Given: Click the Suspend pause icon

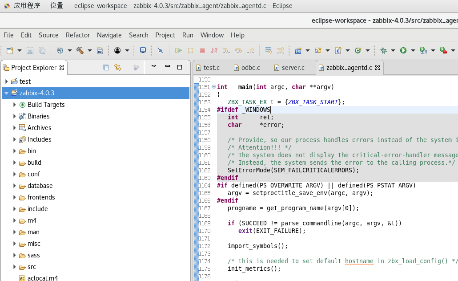Looking at the screenshot, I should click(190, 50).
